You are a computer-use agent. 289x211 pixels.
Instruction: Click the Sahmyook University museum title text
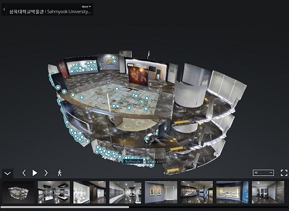pyautogui.click(x=50, y=11)
